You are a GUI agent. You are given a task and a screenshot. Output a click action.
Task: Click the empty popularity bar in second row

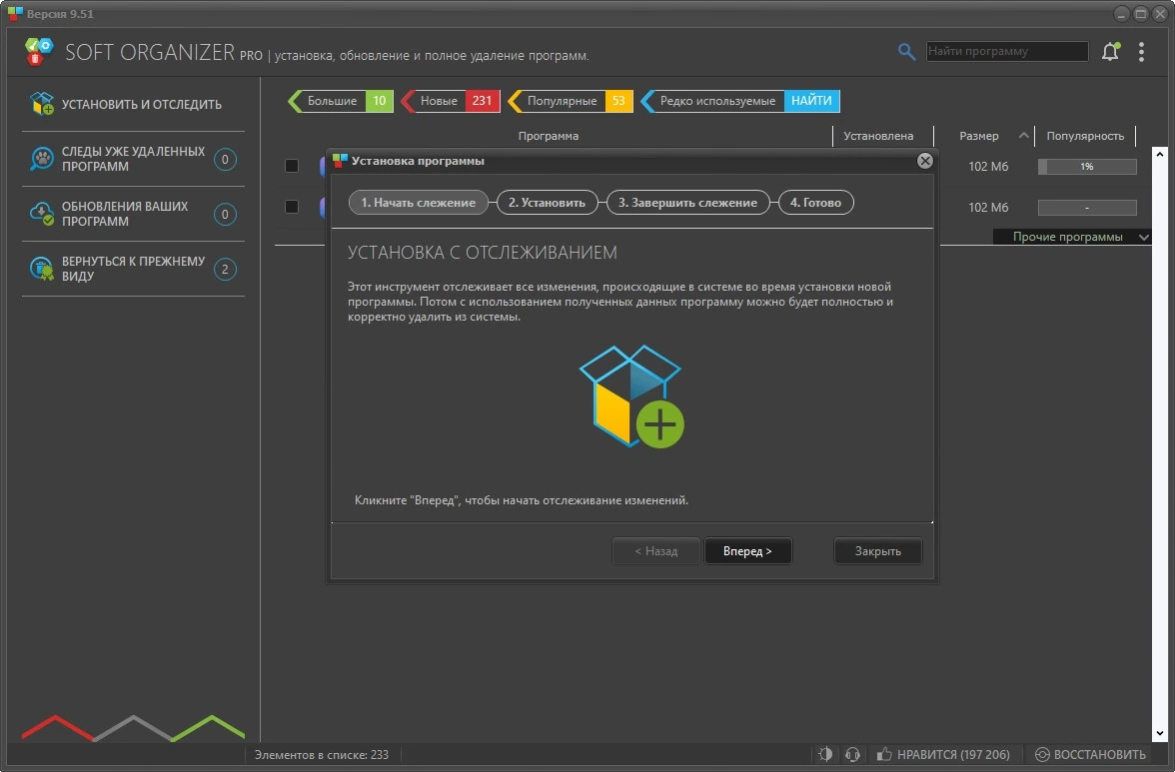(1087, 208)
